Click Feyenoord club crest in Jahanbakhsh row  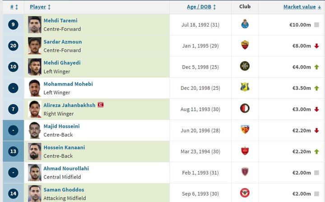click(x=245, y=109)
